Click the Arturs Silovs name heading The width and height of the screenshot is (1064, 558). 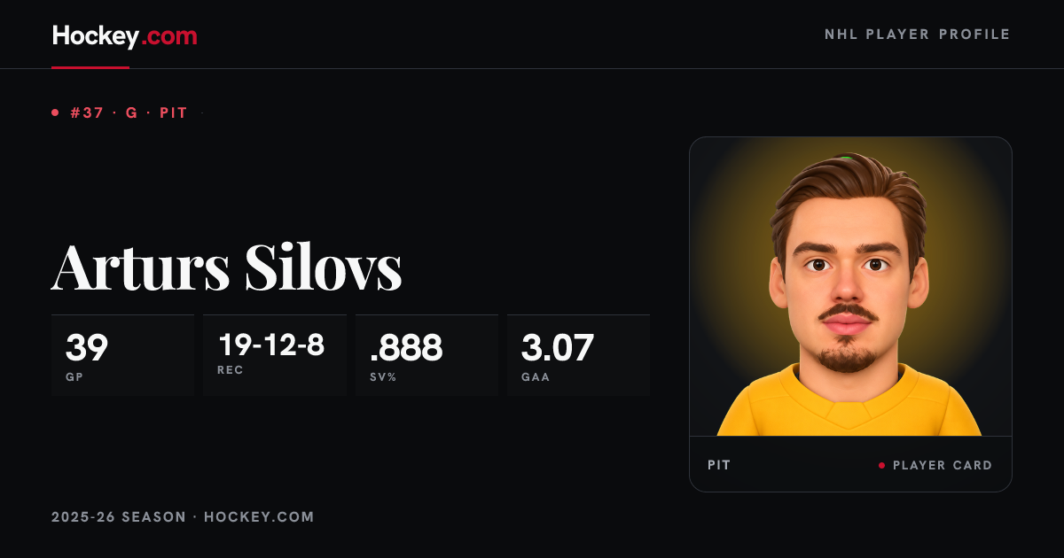point(227,266)
